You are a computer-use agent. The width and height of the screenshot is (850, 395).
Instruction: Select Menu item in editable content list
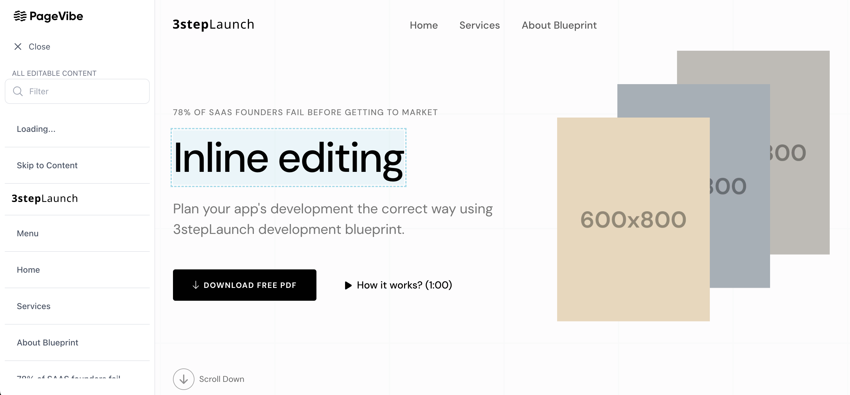(28, 233)
